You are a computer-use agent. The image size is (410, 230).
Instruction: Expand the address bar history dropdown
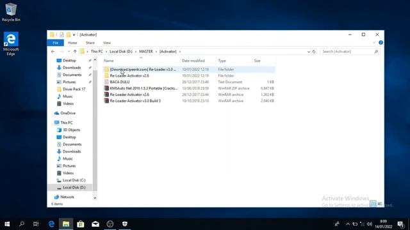point(309,52)
